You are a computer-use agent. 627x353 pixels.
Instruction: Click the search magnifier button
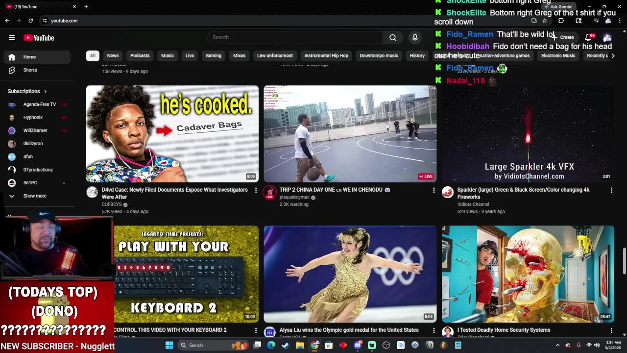pyautogui.click(x=393, y=37)
